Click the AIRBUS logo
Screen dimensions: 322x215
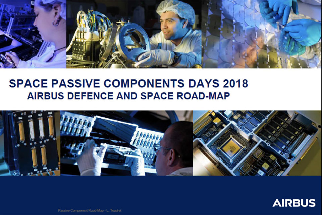pos(294,203)
